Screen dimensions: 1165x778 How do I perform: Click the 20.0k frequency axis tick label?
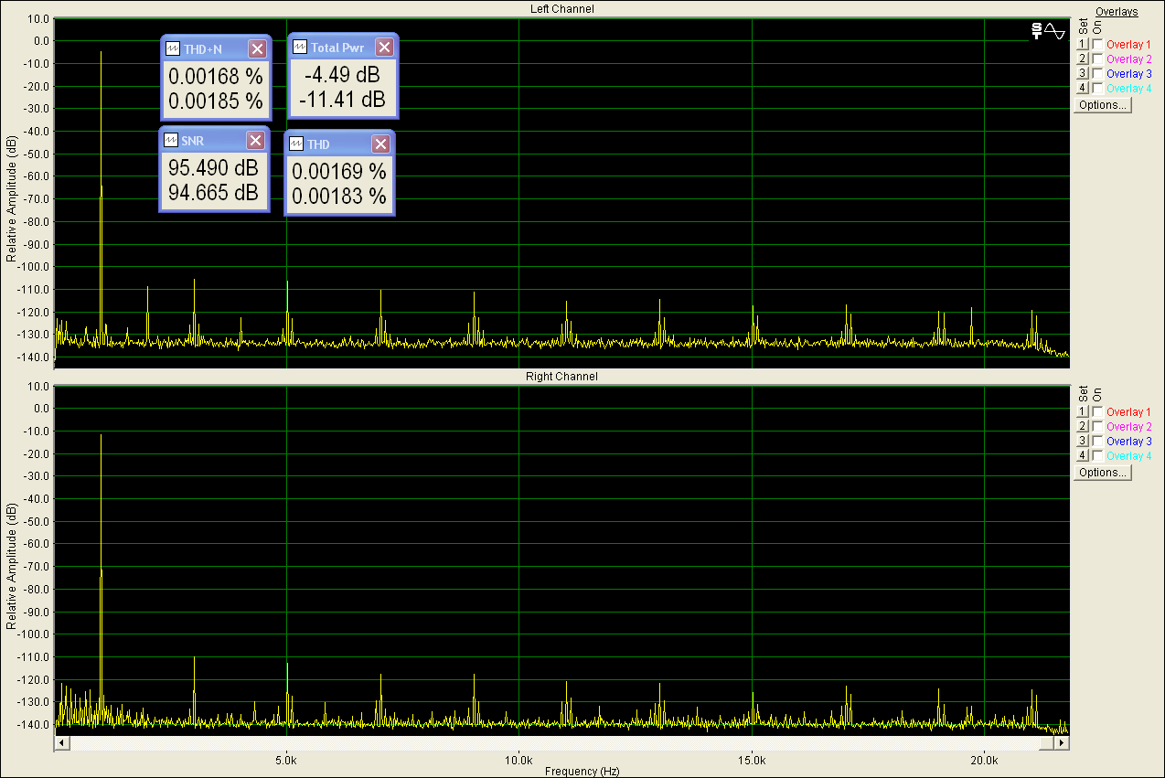(984, 760)
